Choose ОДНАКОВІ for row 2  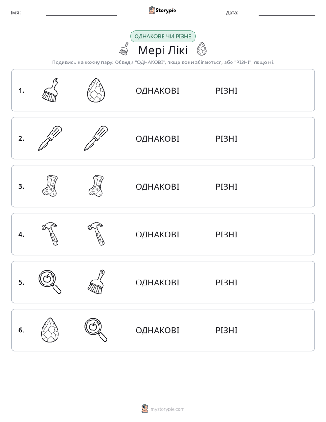tap(157, 138)
